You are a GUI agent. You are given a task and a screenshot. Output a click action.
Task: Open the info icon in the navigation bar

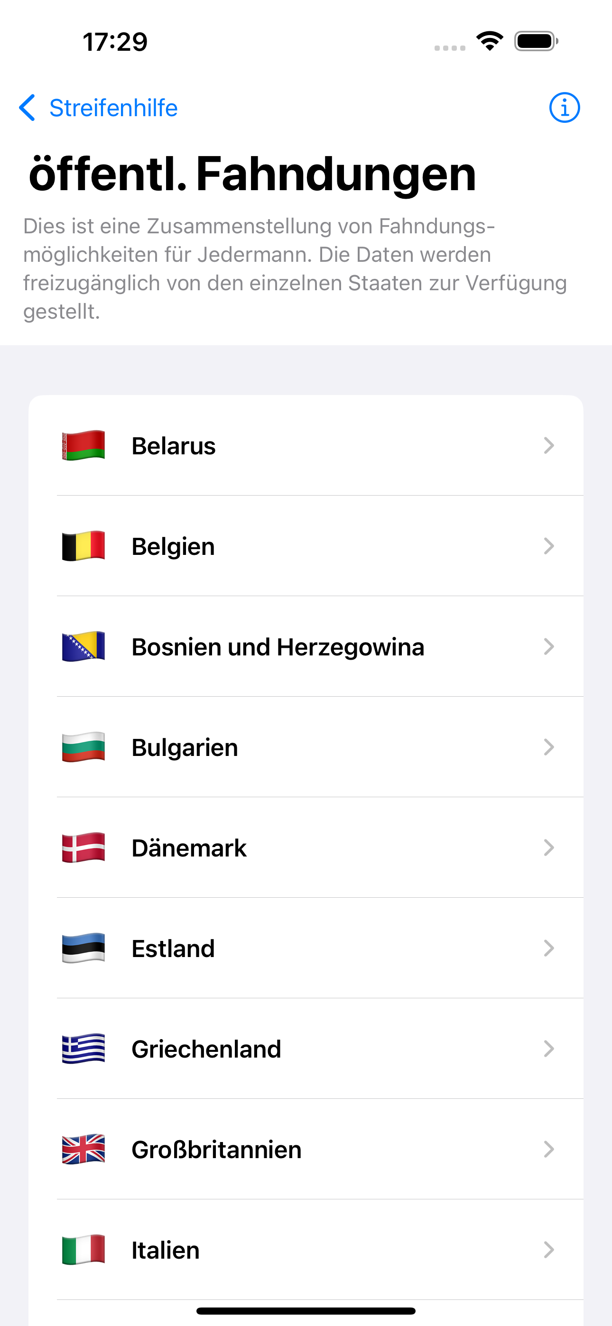(x=564, y=108)
